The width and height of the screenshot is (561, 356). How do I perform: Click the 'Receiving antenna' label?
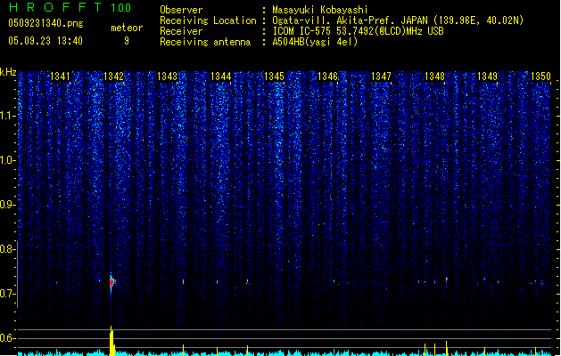[205, 42]
